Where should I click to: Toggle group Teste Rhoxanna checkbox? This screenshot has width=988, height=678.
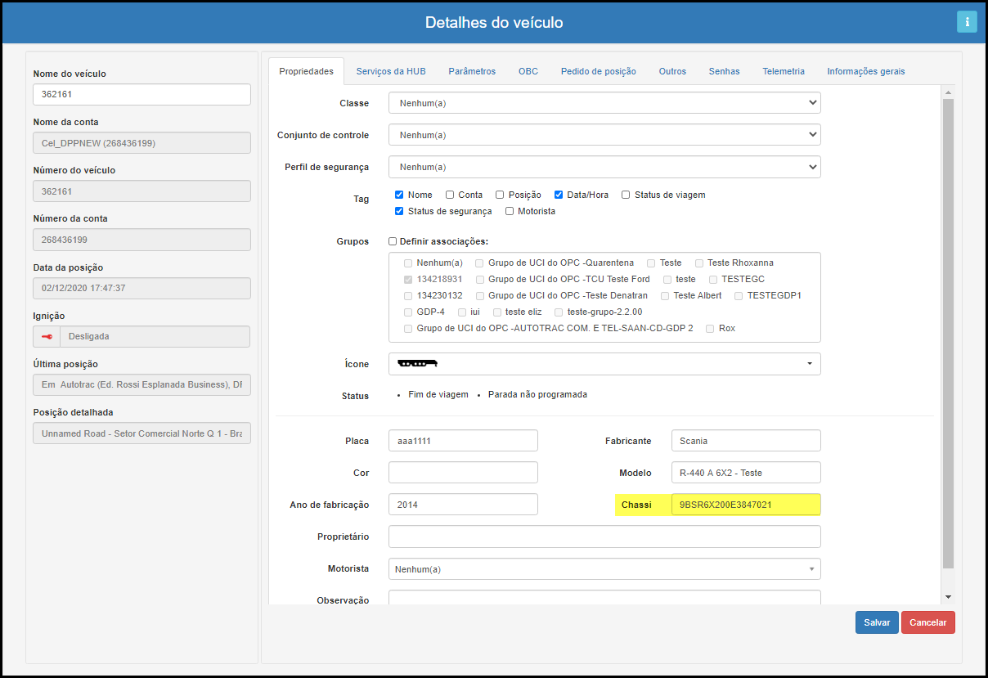click(x=699, y=263)
